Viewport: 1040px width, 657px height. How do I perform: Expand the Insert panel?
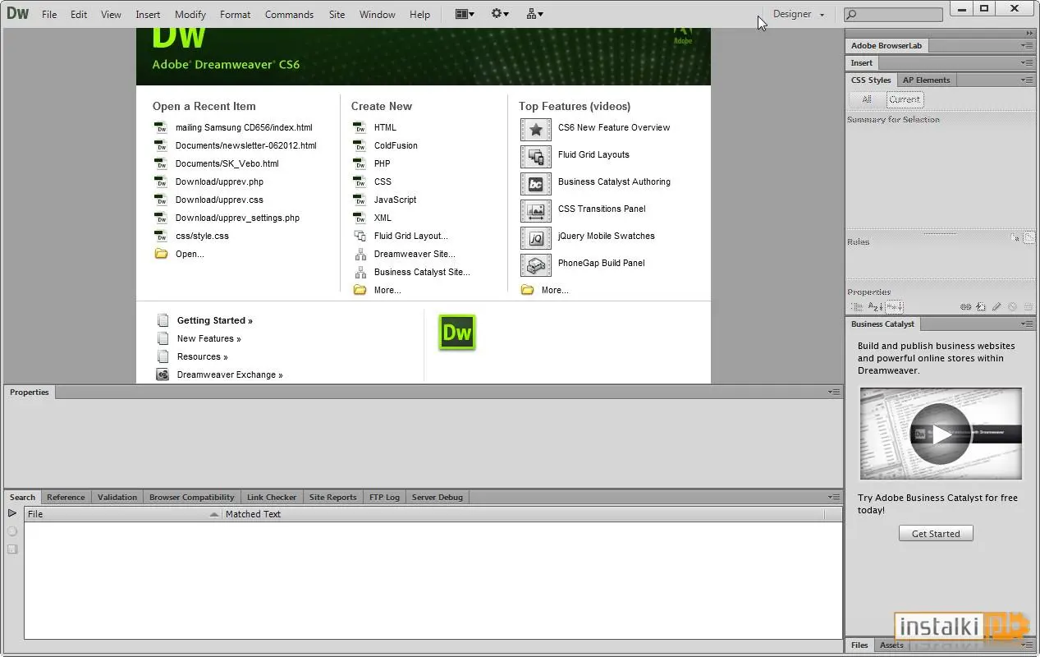point(862,62)
